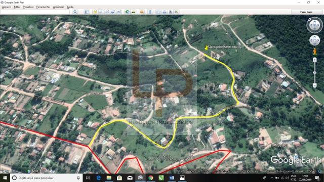Toggle the sidebar panel icon

[x=87, y=12]
